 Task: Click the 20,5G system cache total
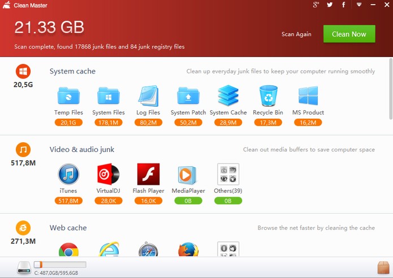coord(23,85)
